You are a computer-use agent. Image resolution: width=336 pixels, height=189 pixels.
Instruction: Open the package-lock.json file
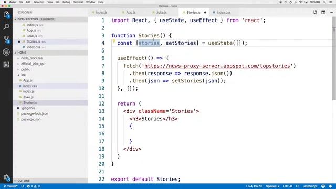tap(50, 113)
